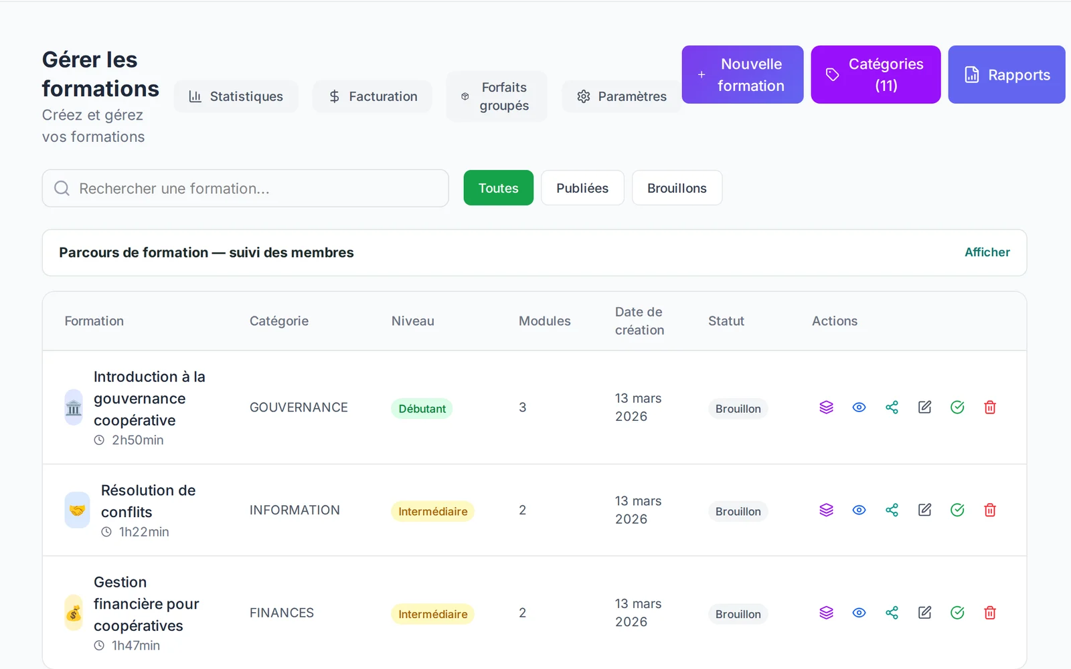Filter by Publiées formations
This screenshot has width=1071, height=669.
582,188
